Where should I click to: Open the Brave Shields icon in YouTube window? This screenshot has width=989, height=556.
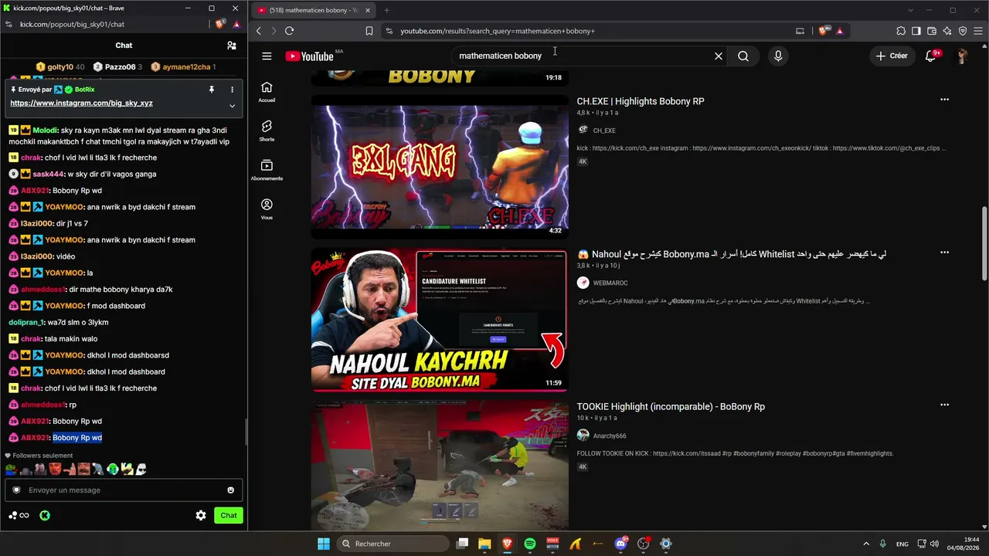[x=824, y=31]
